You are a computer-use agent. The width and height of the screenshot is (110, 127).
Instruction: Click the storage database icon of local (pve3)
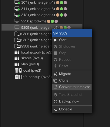click(17, 70)
